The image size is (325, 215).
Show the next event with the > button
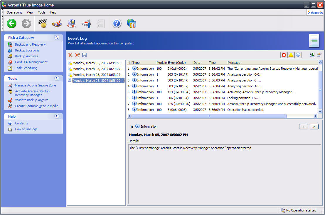pos(314,126)
